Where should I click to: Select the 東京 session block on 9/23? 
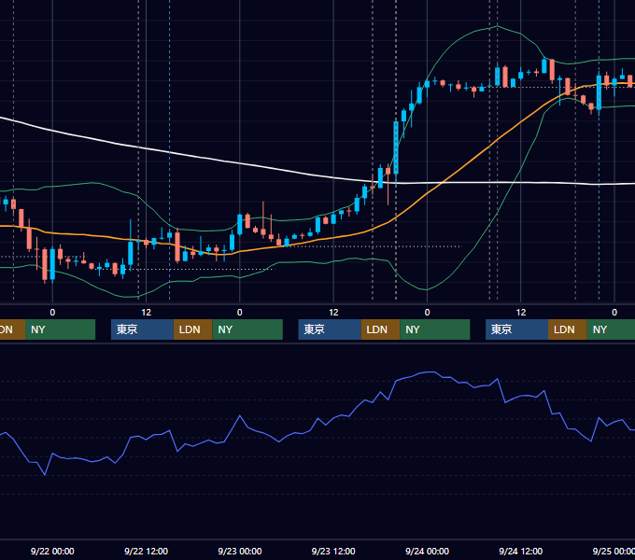pos(330,329)
